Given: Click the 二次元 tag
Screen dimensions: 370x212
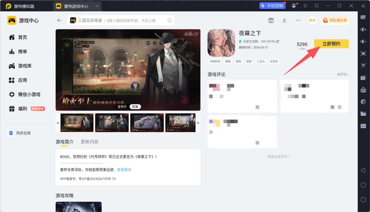Looking at the screenshot, I should click(x=261, y=62).
